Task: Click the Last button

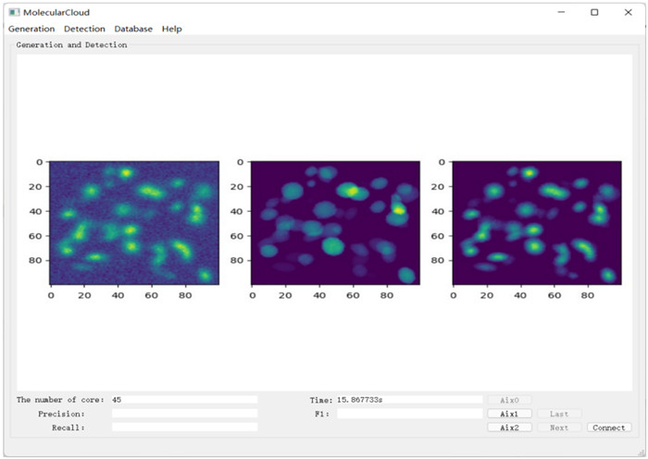Action: (x=559, y=414)
